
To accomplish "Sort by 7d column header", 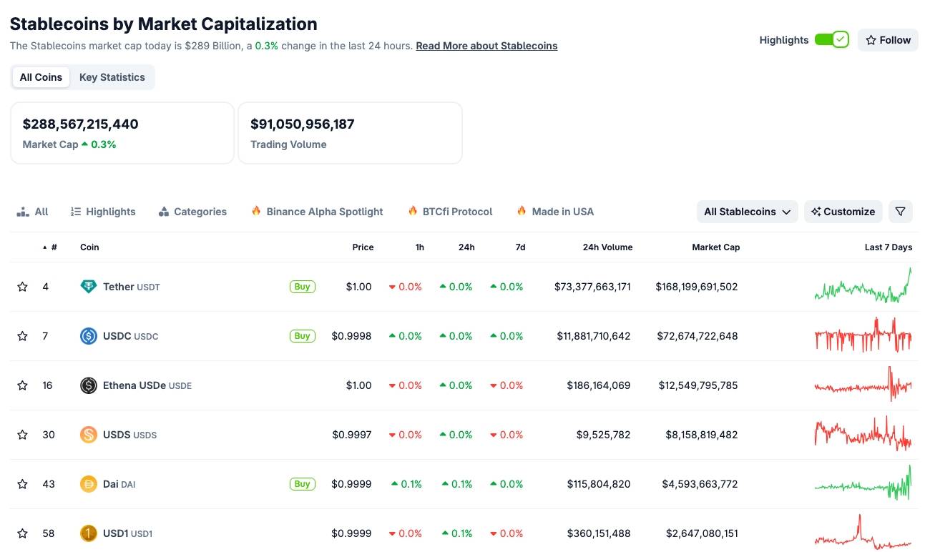I will [520, 247].
